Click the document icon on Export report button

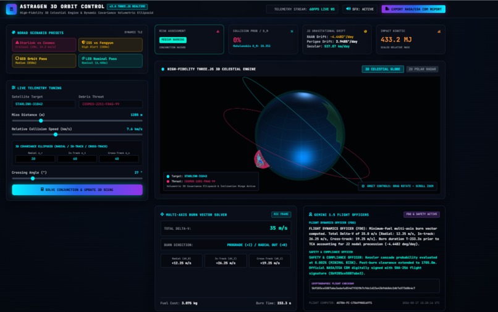tap(387, 9)
